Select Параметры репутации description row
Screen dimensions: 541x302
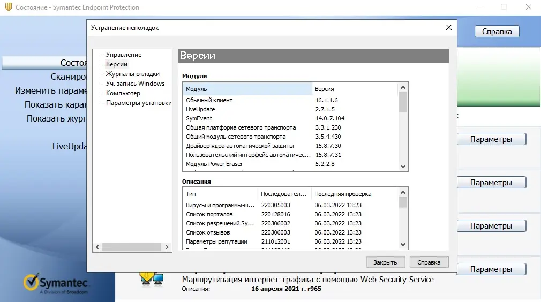click(290, 241)
